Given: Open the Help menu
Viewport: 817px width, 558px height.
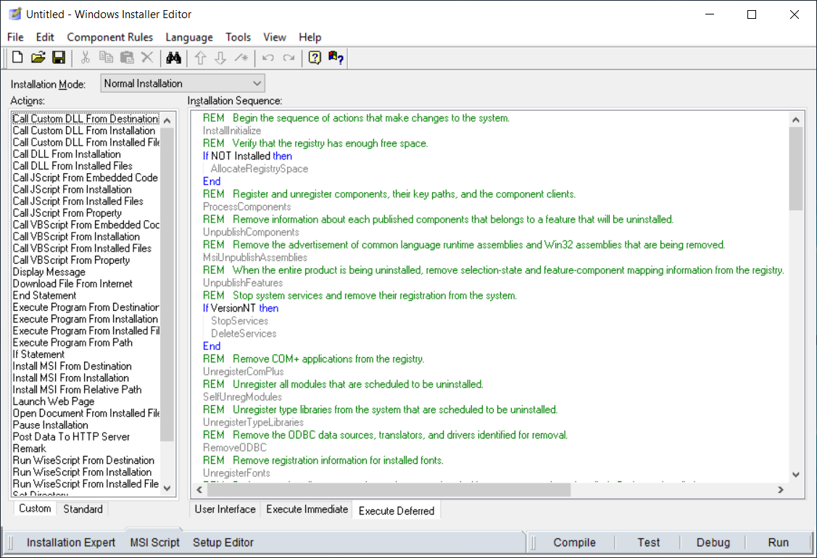Looking at the screenshot, I should click(310, 37).
